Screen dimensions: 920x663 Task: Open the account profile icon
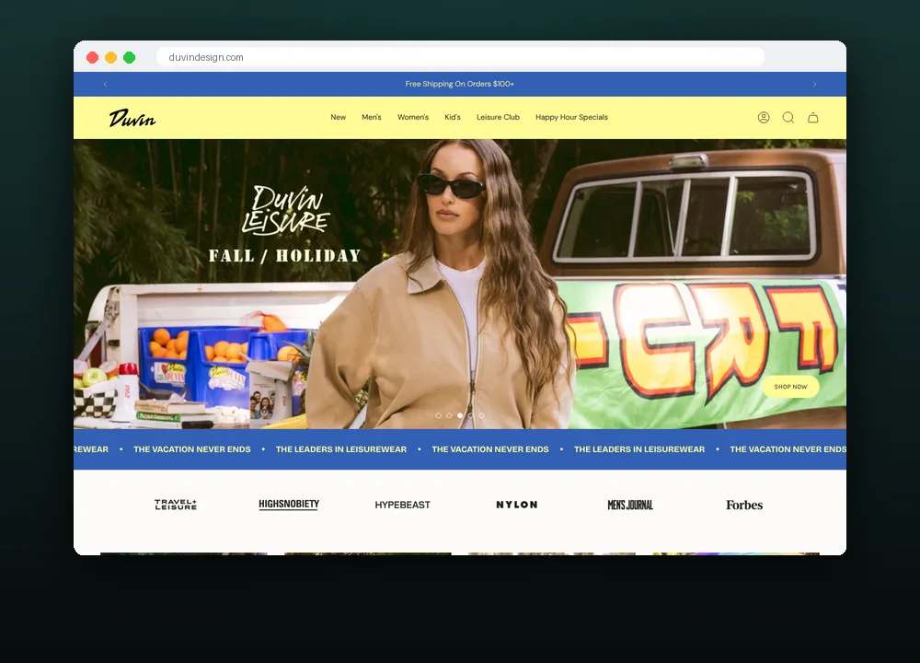(x=764, y=118)
